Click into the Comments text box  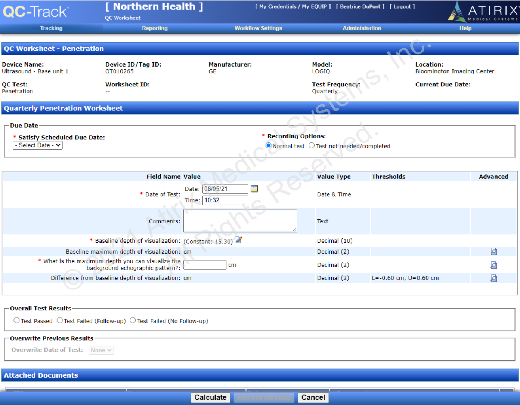(x=240, y=221)
